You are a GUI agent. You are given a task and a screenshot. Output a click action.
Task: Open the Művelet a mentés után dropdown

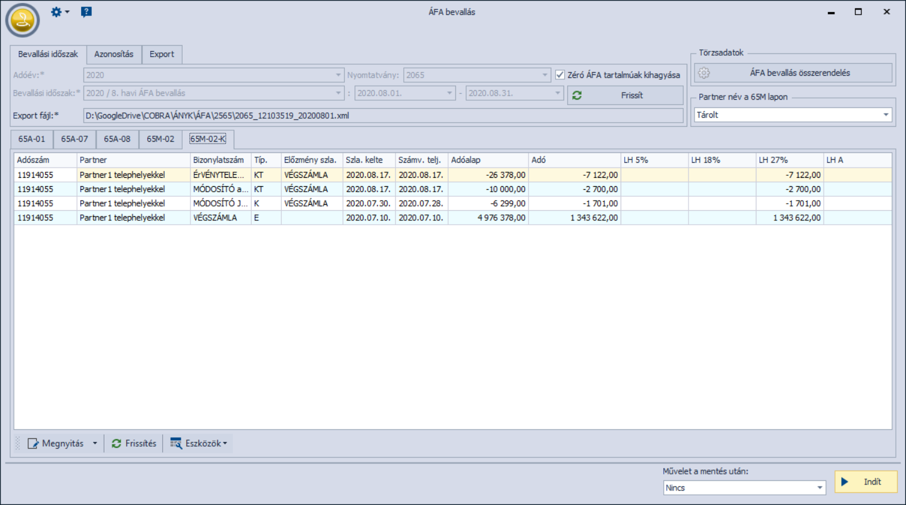coord(819,488)
